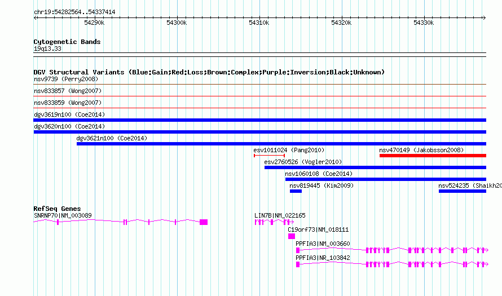The height and width of the screenshot is (296, 502).
Task: Select the short blue nsv819445 bar
Action: [296, 191]
